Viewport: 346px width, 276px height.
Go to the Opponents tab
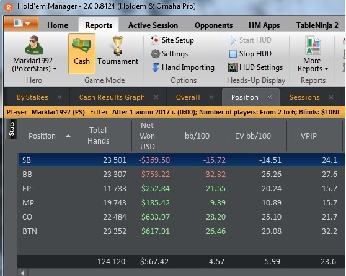(x=213, y=25)
